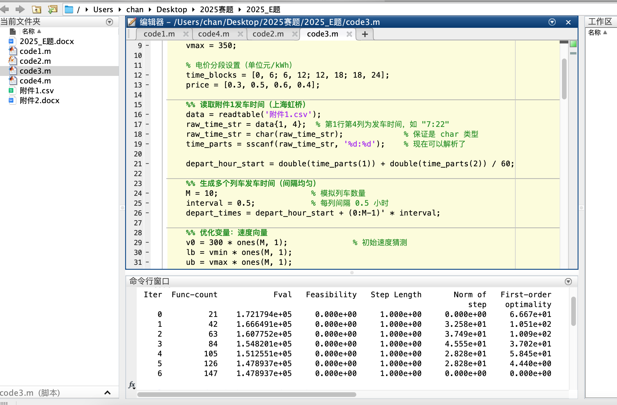Click the 附件1.csv spreadsheet icon
The width and height of the screenshot is (617, 405).
12,91
